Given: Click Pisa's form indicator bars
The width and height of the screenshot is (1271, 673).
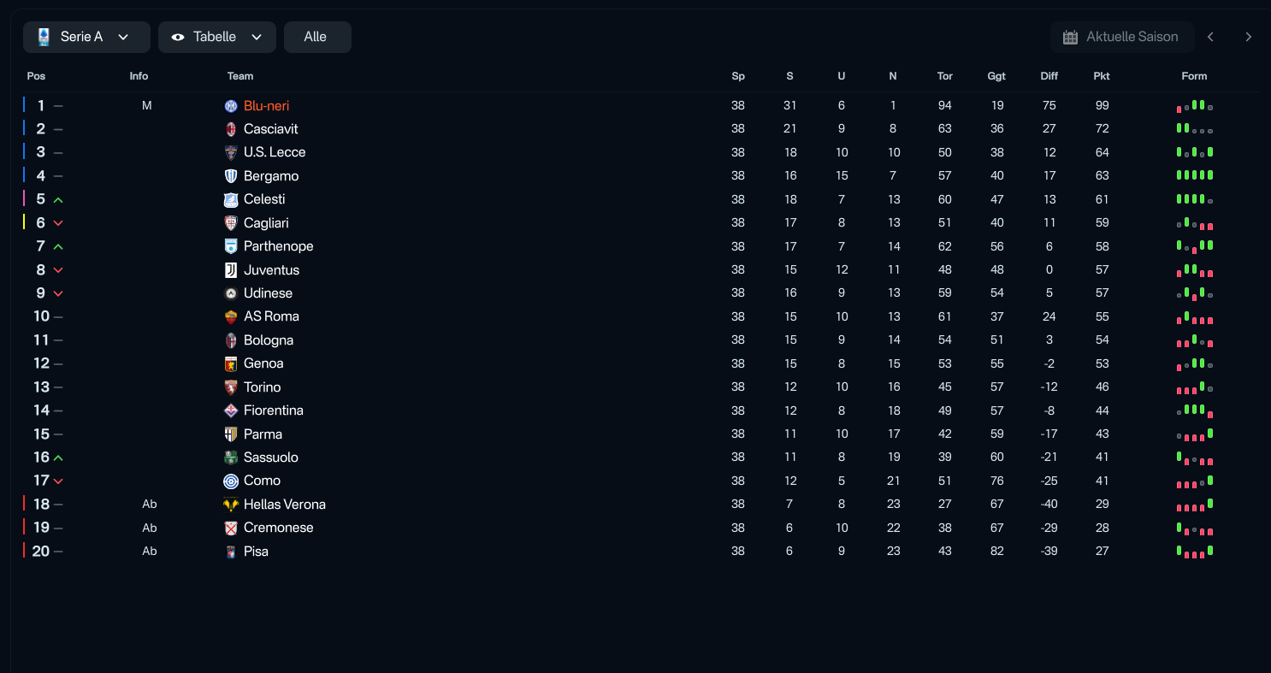Looking at the screenshot, I should click(1194, 552).
